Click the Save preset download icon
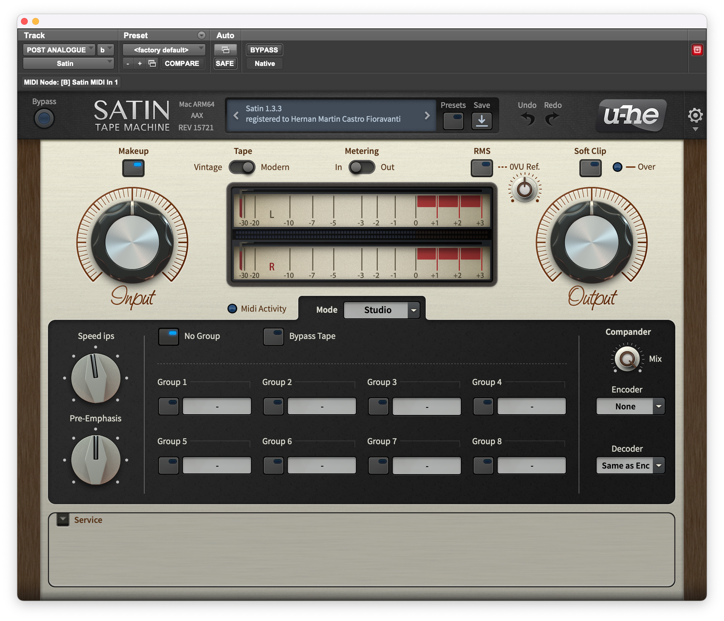 482,121
